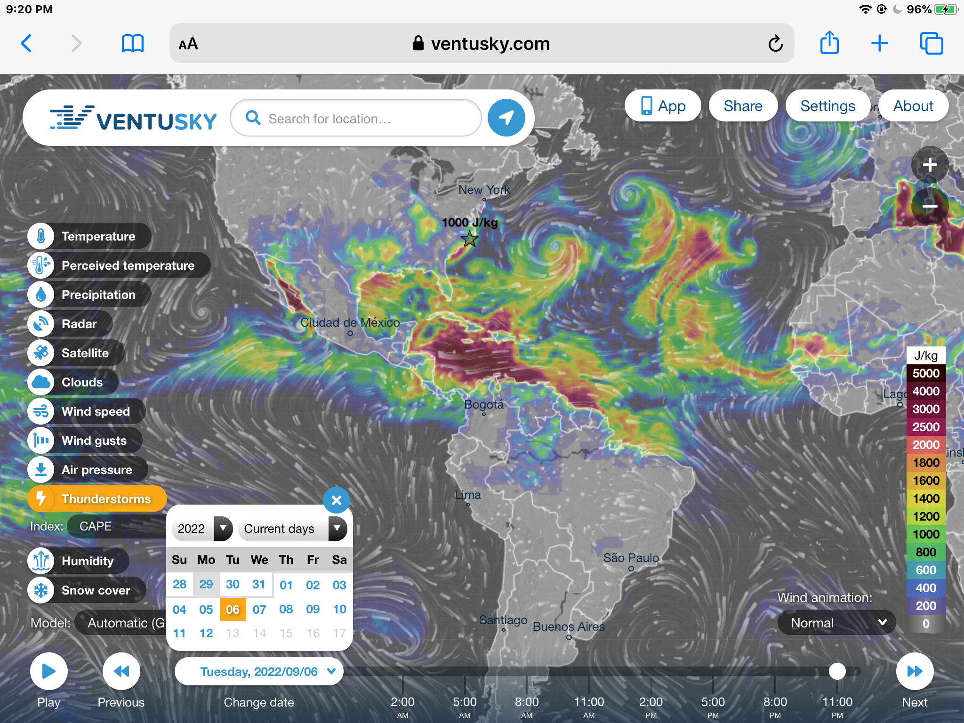Zoom out the map with minus

(x=930, y=206)
